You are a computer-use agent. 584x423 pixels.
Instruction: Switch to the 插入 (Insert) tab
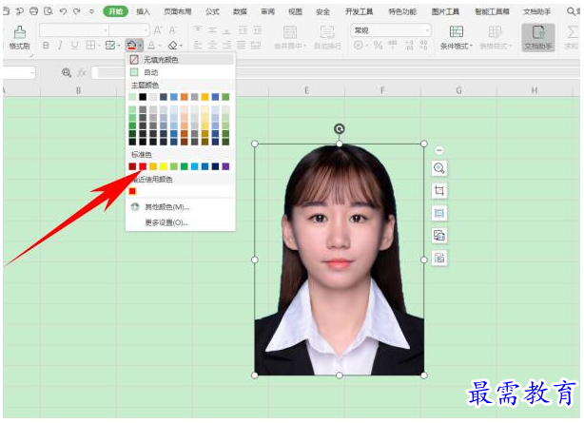click(143, 12)
